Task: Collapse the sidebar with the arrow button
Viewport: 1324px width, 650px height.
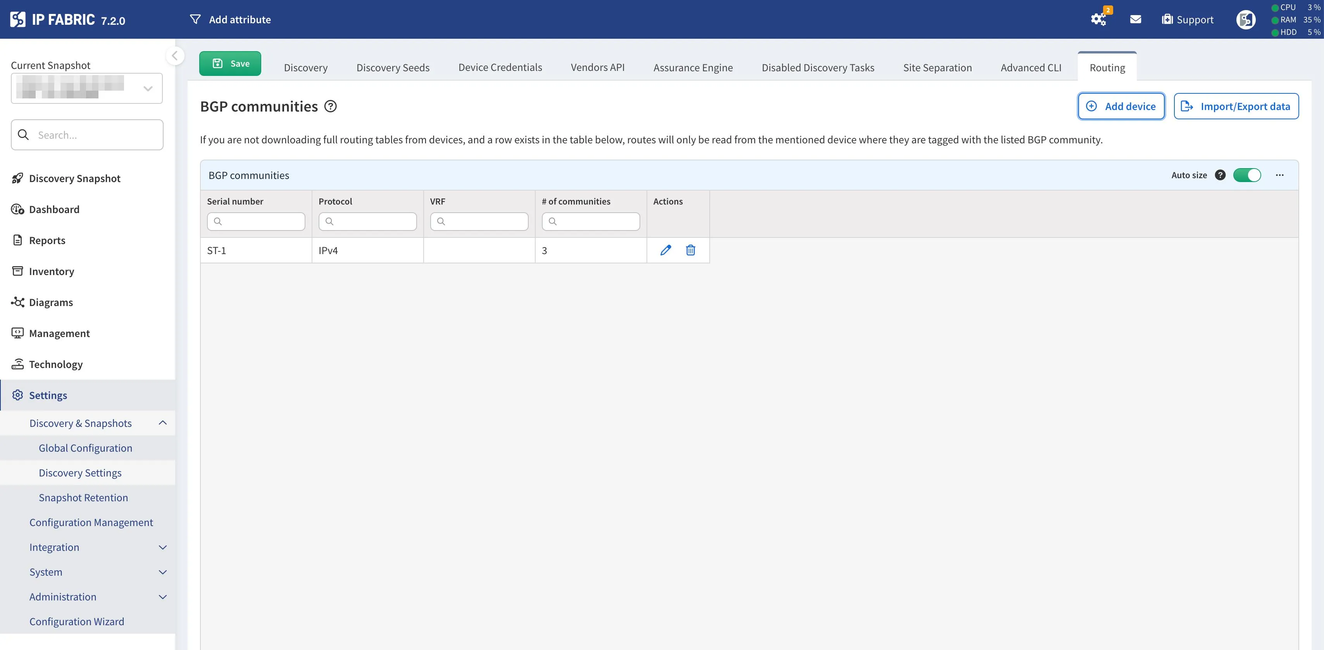Action: click(x=175, y=55)
